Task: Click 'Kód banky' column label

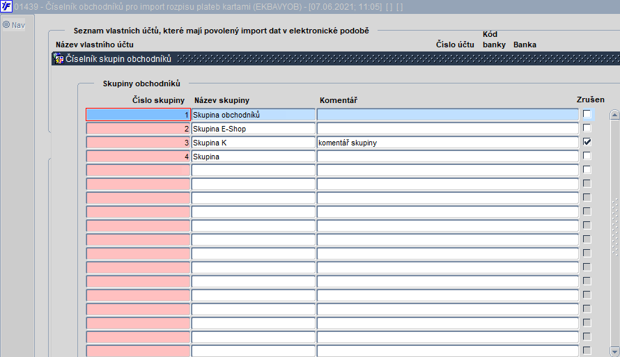Action: 494,40
